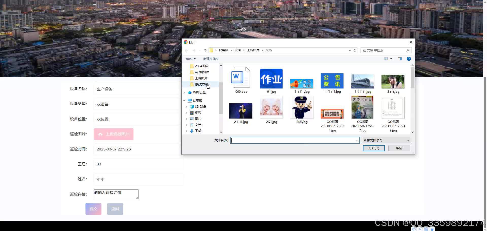Viewport: 487px width, 231px height.
Task: Select 桌面 in the address breadcrumb path
Action: [238, 50]
